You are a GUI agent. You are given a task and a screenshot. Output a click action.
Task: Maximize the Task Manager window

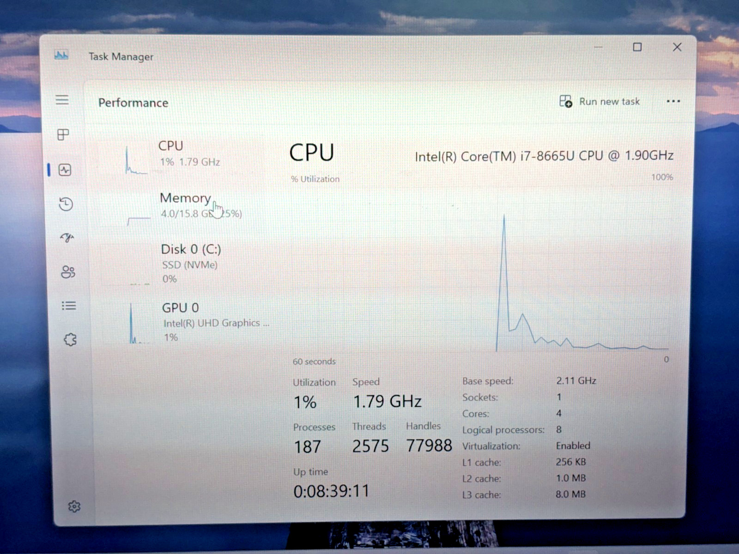637,47
